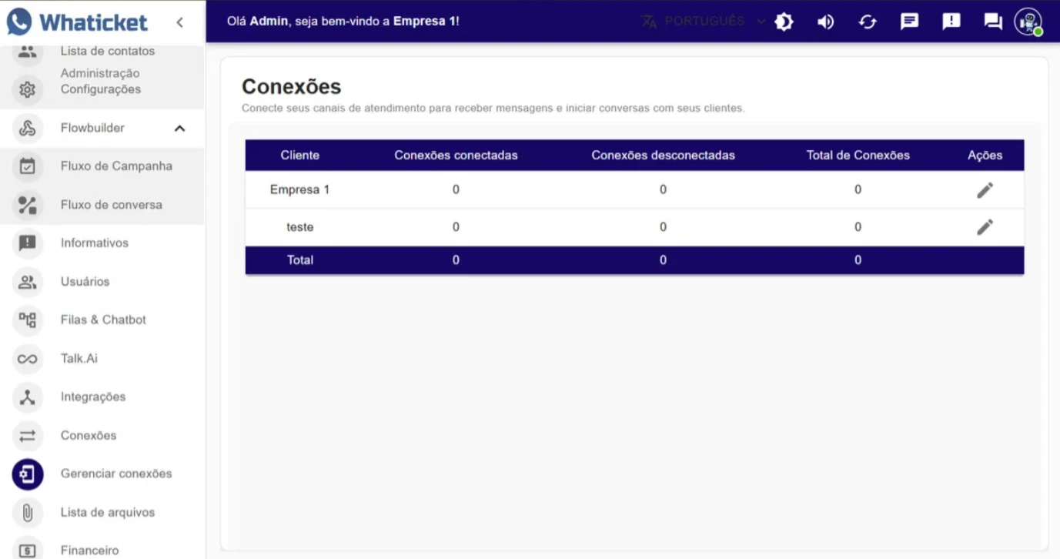Open Financeiro in sidebar
This screenshot has width=1060, height=559.
coord(90,551)
